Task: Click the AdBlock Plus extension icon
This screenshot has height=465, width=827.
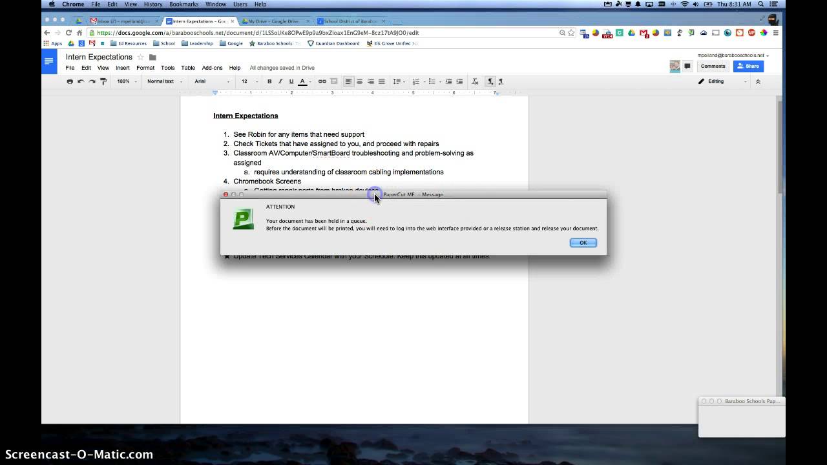Action: tap(751, 33)
